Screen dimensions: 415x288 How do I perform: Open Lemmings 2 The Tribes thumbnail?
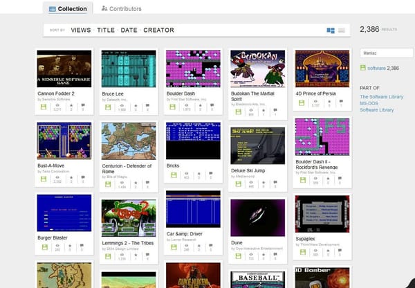pyautogui.click(x=129, y=218)
